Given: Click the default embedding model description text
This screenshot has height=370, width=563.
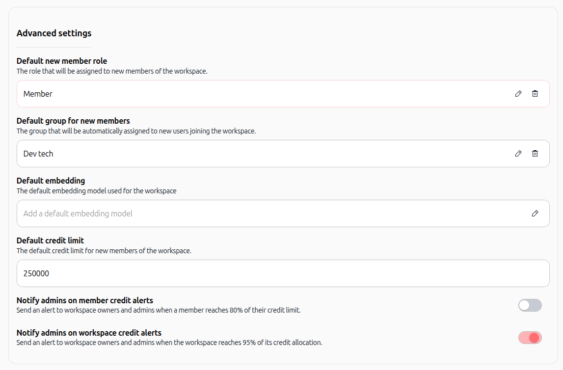Looking at the screenshot, I should (x=96, y=191).
